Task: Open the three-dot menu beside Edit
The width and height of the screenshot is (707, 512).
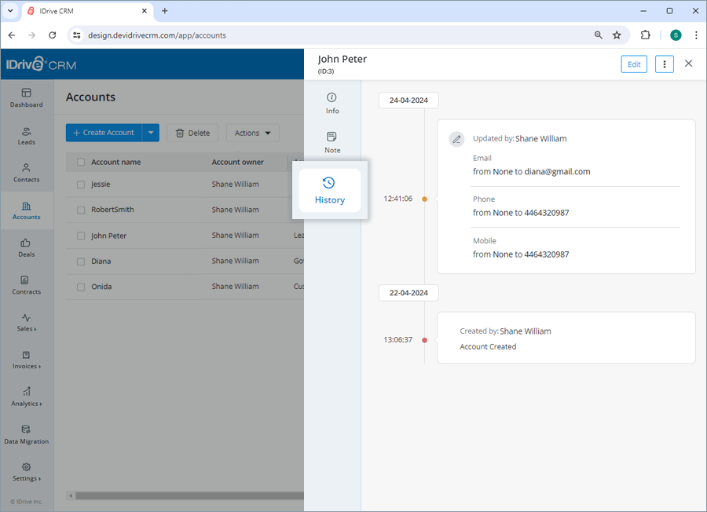Action: tap(664, 64)
